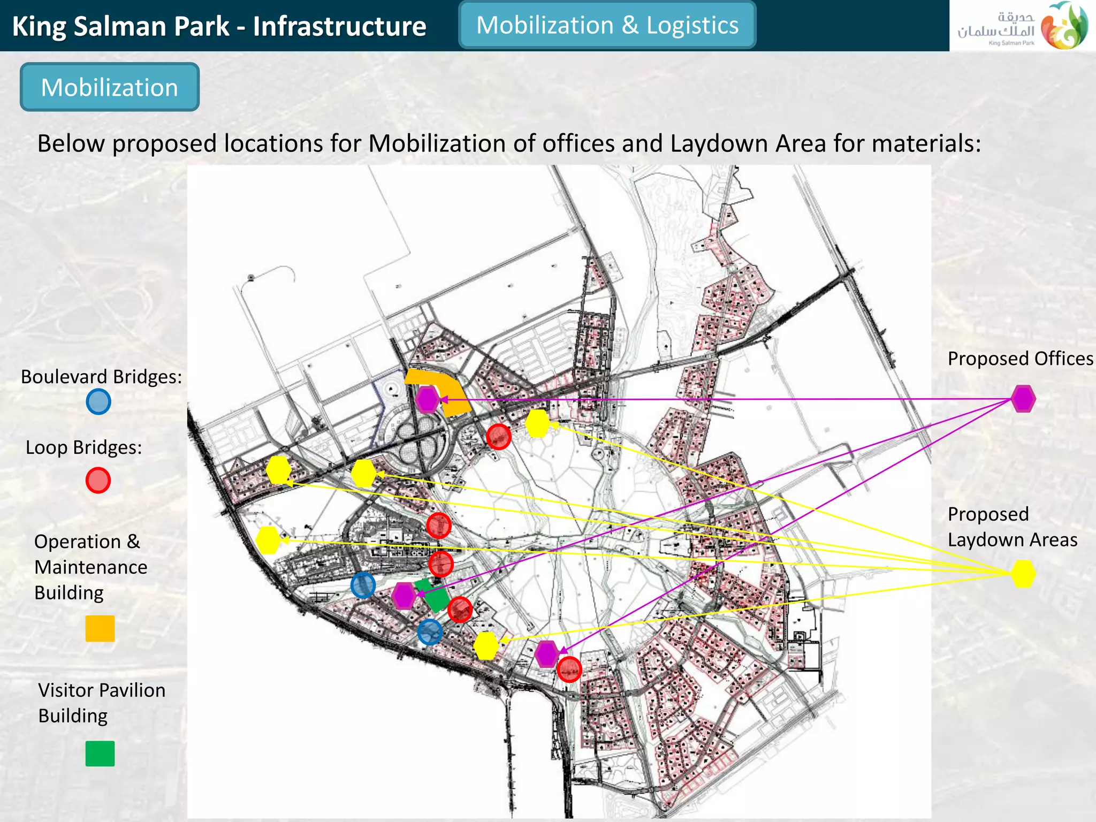This screenshot has width=1096, height=822.
Task: Click the green Visitor Pavilion legend swatch
Action: pos(100,753)
